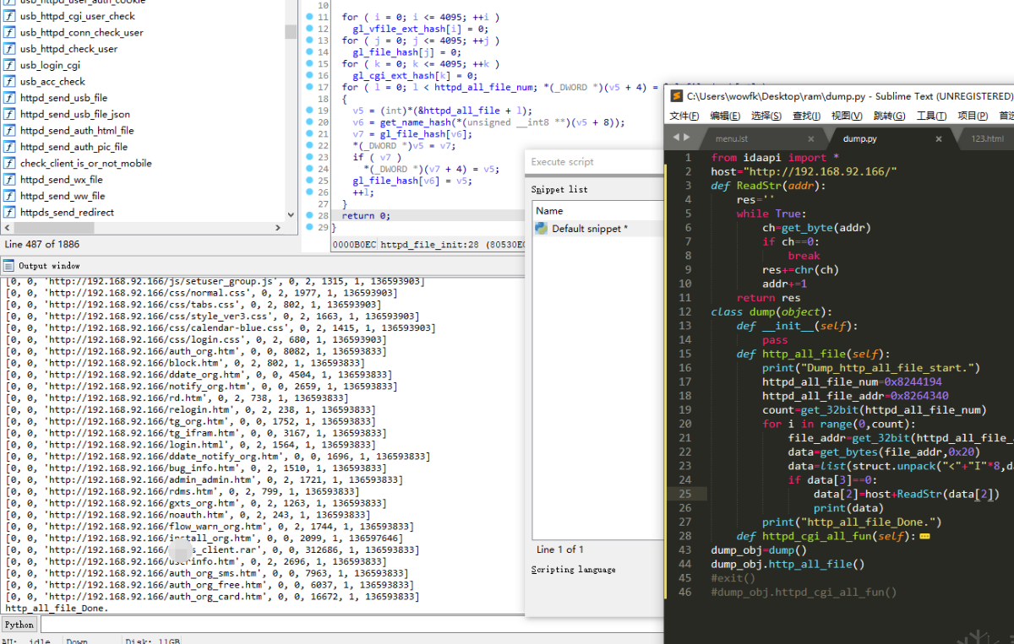Click line number 25 in Sublime gutter
Screen dimensions: 1014x644
pyautogui.click(x=684, y=494)
